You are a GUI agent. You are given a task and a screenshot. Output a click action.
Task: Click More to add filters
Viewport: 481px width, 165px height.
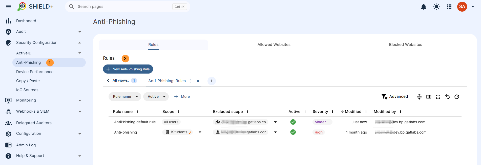[182, 96]
